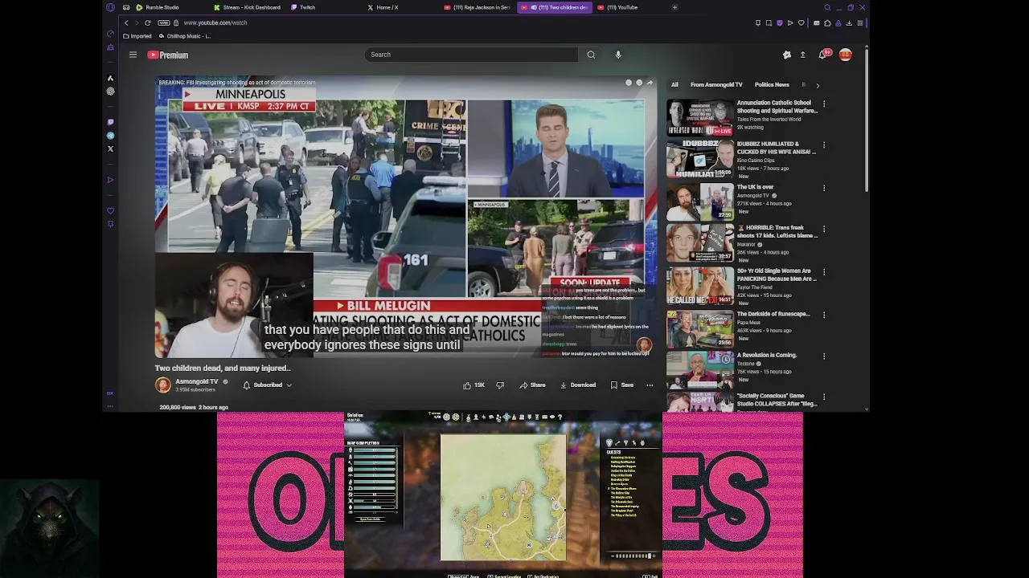Open the YouTube guide hamburger menu
The image size is (1029, 578).
[x=133, y=55]
